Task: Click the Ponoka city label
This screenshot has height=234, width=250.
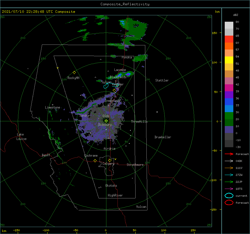Action: (x=127, y=57)
